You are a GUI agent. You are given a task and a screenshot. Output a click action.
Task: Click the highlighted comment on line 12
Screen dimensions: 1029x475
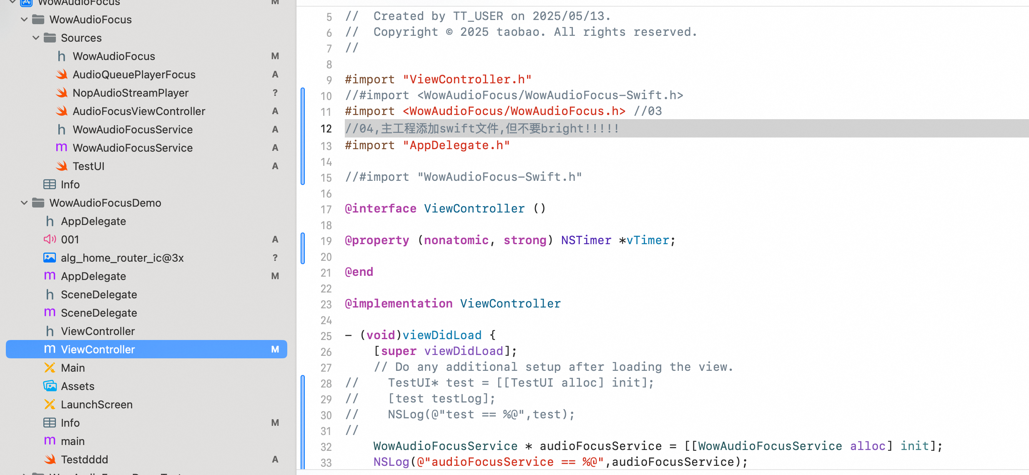[482, 128]
